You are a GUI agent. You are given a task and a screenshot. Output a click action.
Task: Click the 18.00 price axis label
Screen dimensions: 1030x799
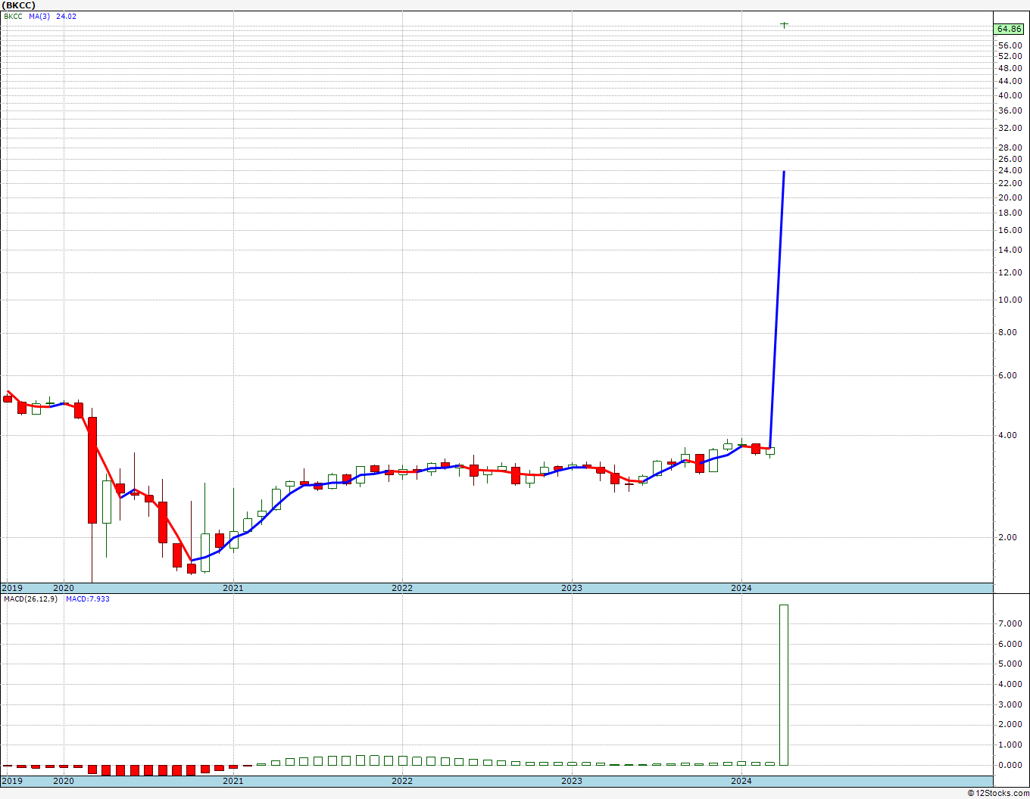[1010, 213]
